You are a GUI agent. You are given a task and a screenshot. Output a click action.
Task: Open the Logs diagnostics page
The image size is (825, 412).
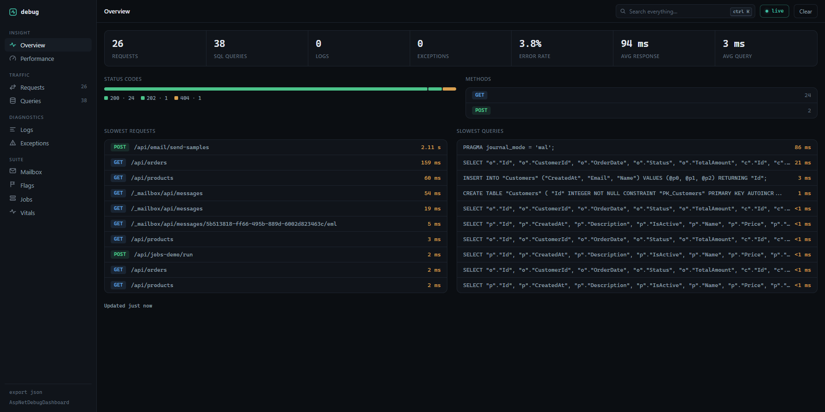[48, 130]
